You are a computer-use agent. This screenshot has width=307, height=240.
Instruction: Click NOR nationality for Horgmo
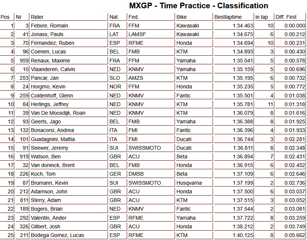115,87
